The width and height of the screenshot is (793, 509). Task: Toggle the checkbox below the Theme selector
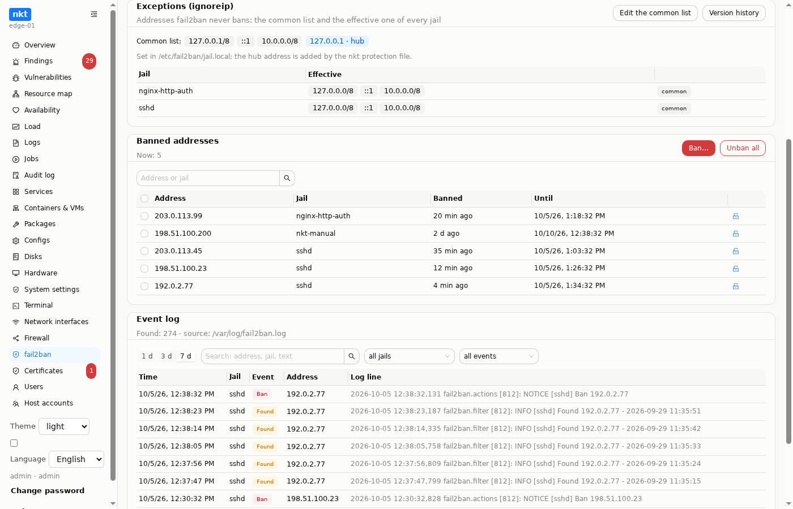pyautogui.click(x=14, y=443)
